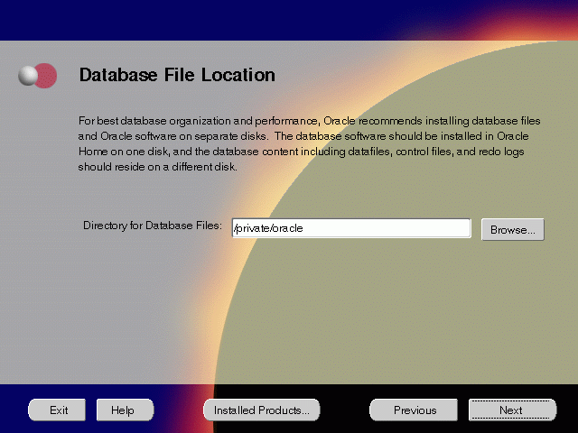
Task: Open the Installed Products... list
Action: (x=261, y=410)
